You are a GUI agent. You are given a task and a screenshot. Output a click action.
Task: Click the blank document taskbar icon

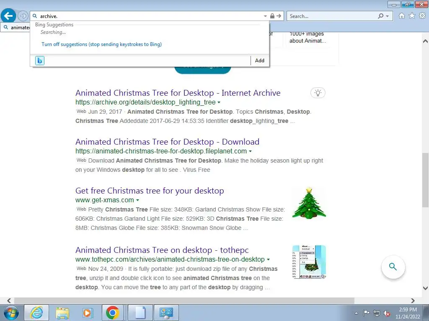click(140, 313)
